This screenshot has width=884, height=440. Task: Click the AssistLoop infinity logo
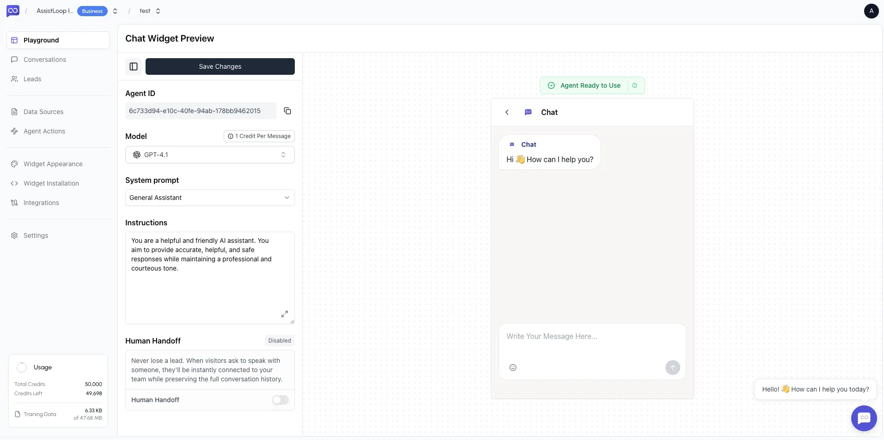(13, 11)
